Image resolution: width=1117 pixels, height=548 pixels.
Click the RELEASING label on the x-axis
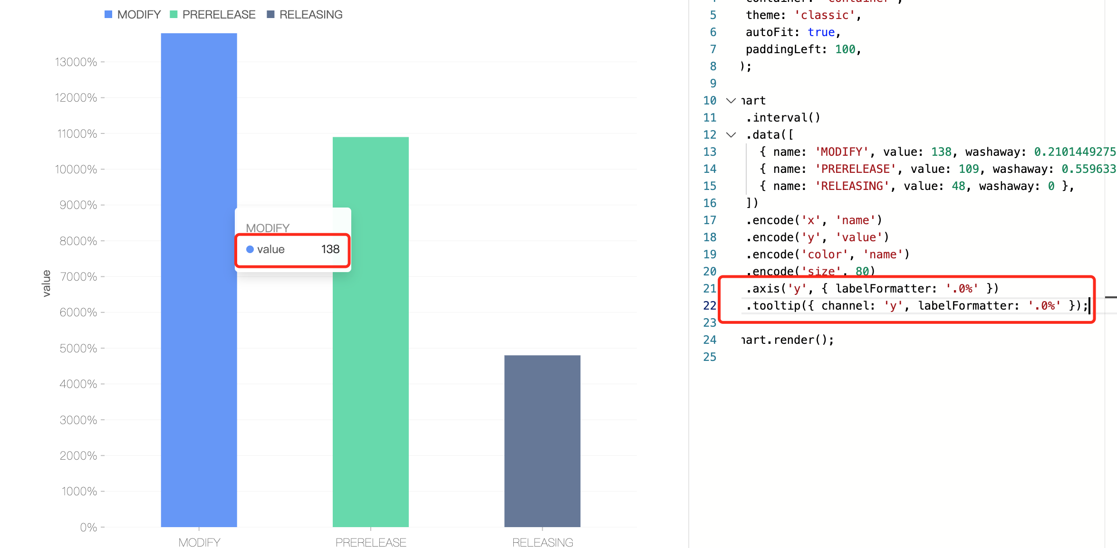543,542
